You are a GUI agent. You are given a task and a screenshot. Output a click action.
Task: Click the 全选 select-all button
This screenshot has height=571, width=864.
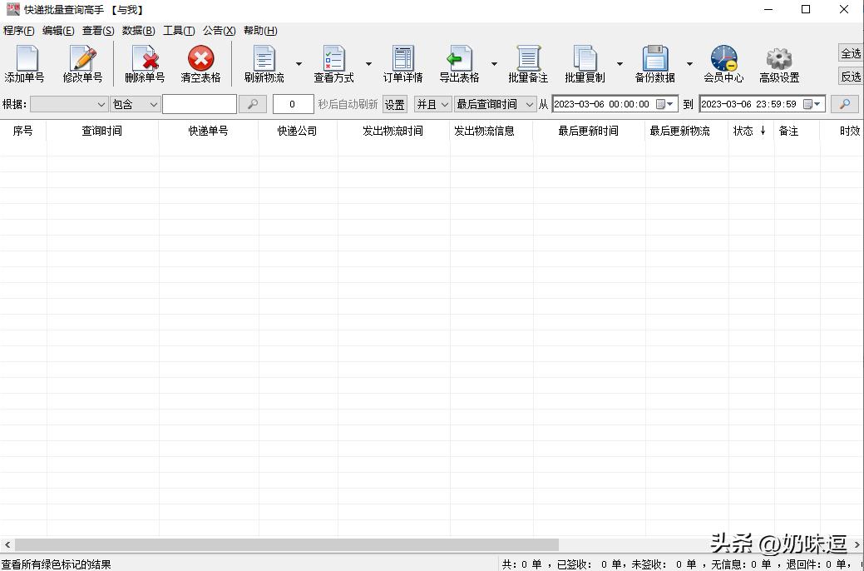coord(851,52)
